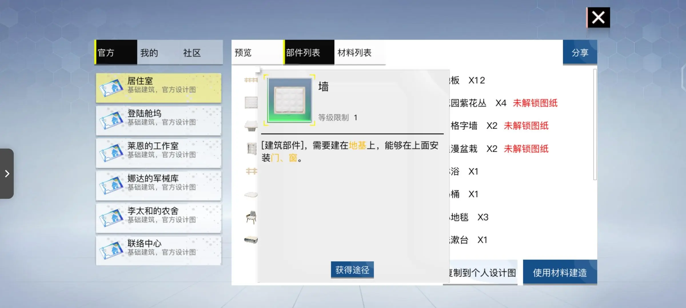Select the wooden fence part icon at the top of the list
Image resolution: width=686 pixels, height=308 pixels.
coord(251,80)
